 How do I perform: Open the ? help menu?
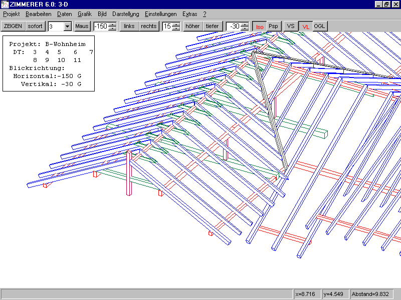(205, 14)
